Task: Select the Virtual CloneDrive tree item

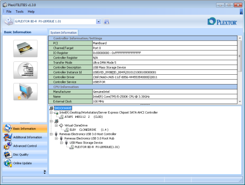Action: pyautogui.click(x=76, y=125)
